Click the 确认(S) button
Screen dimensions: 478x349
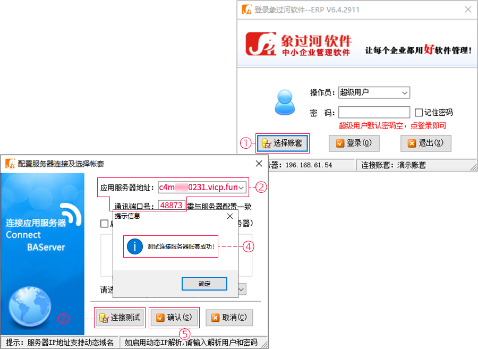coord(174,318)
